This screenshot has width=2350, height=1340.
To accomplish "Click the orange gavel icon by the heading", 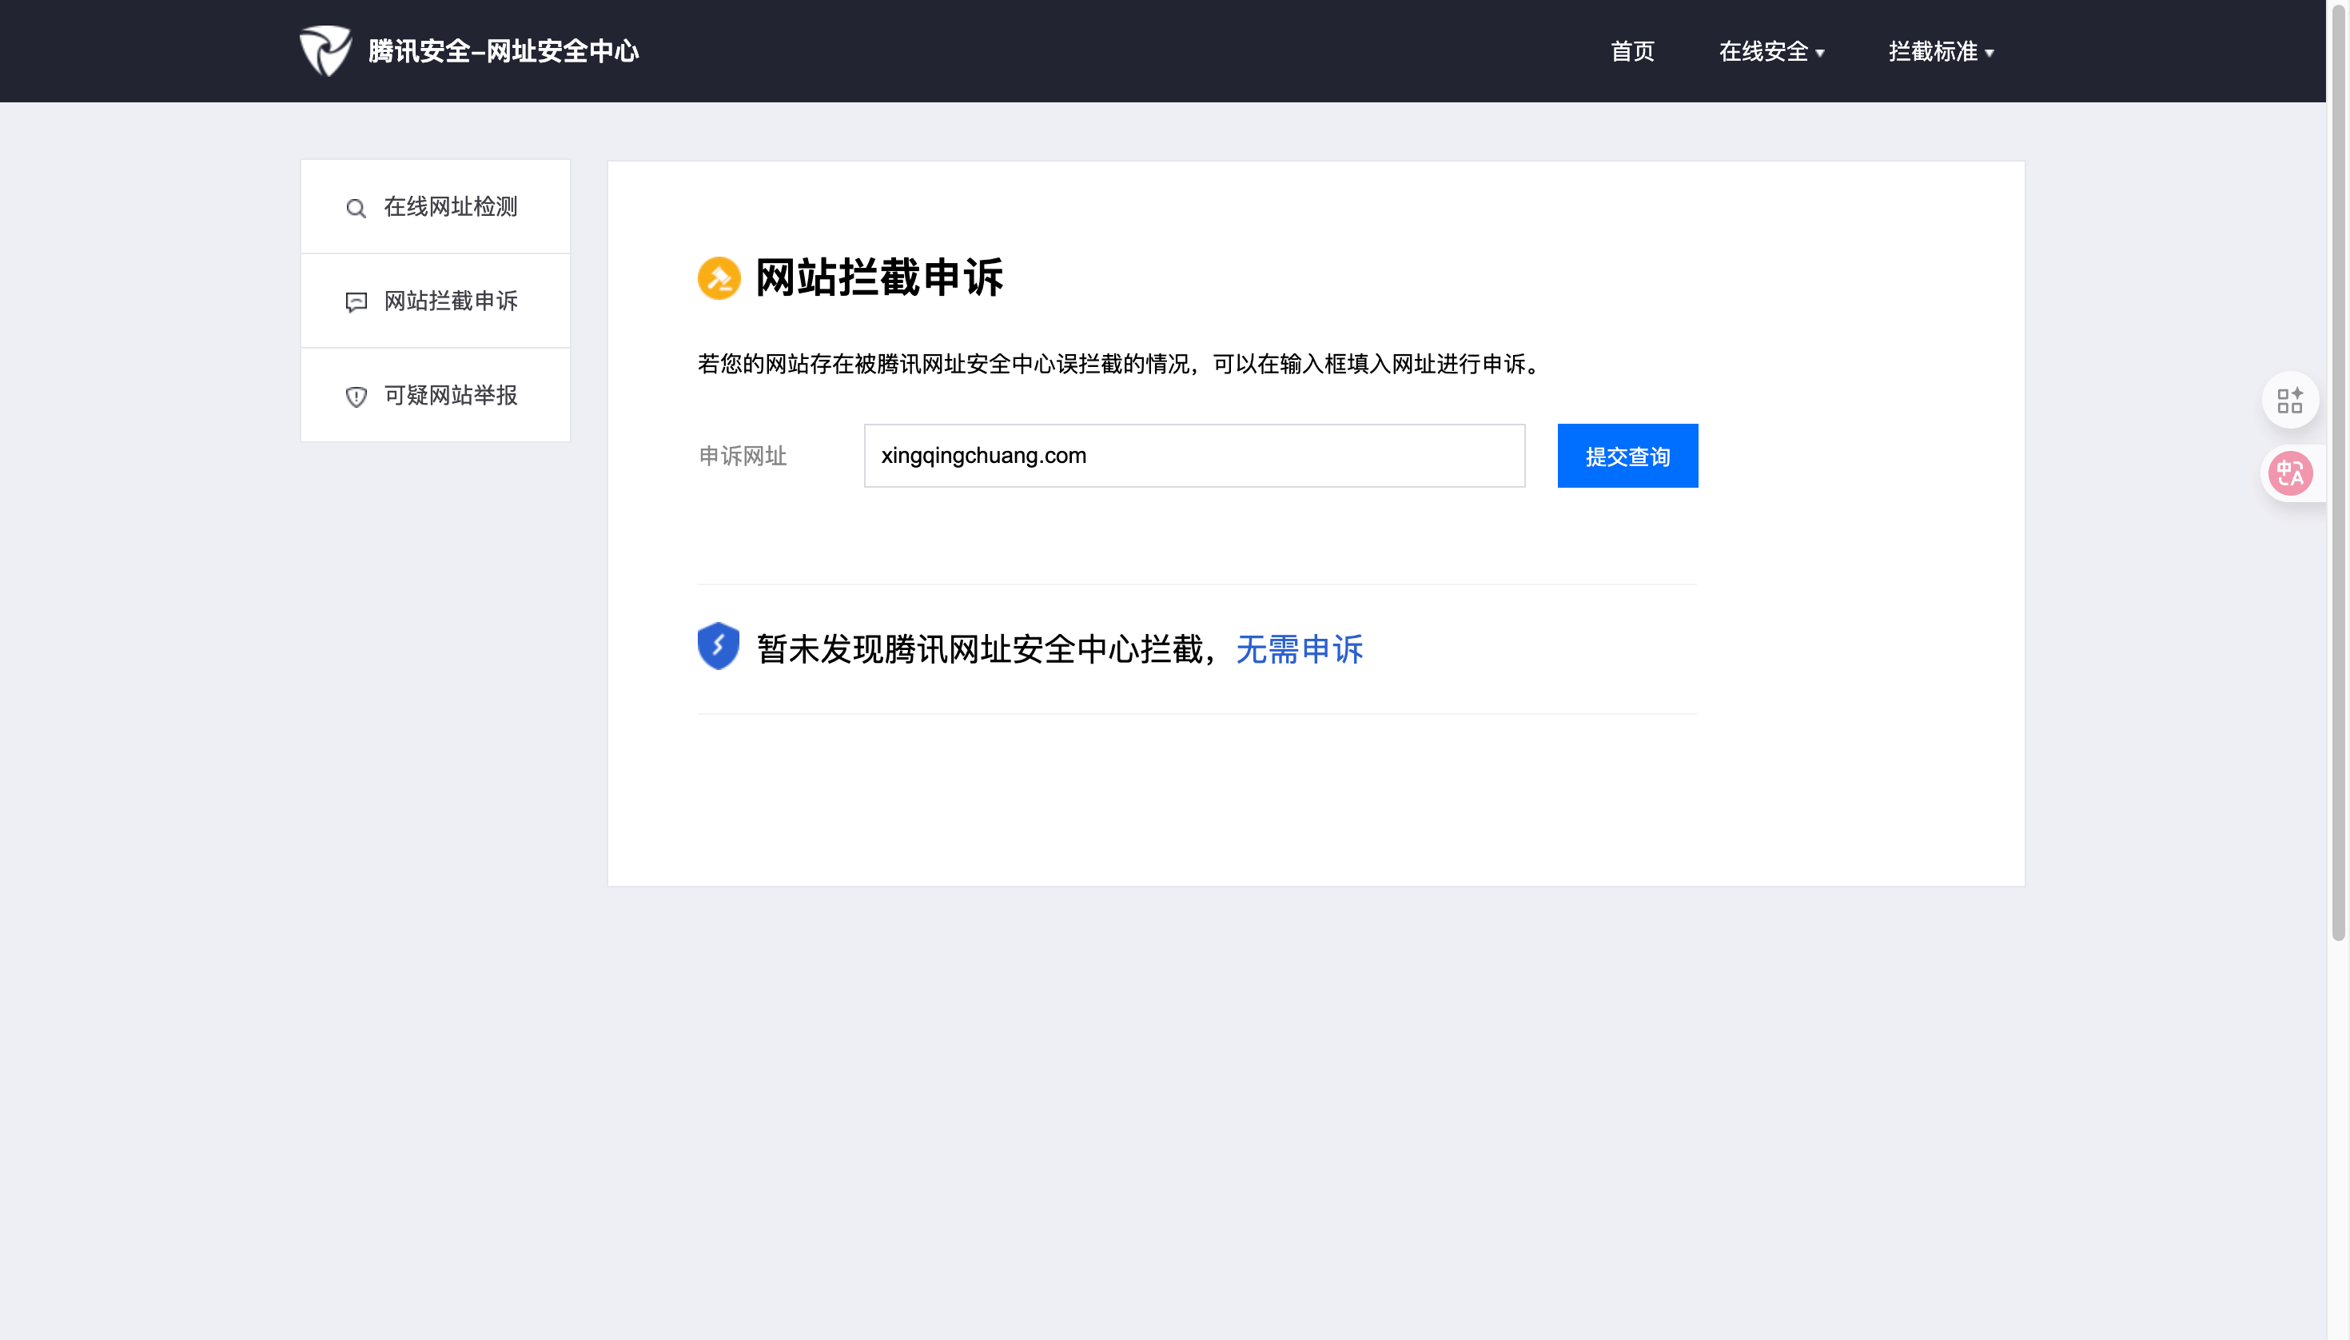I will 719,278.
